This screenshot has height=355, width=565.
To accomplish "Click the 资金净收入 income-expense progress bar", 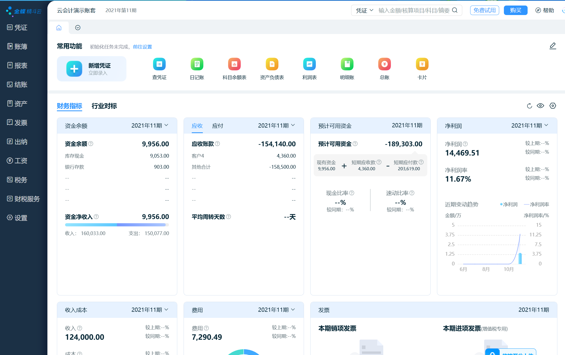I will point(117,225).
